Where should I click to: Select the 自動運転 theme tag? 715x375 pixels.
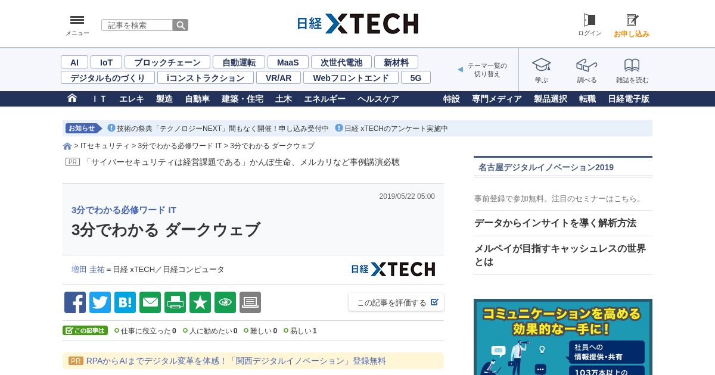tap(239, 62)
